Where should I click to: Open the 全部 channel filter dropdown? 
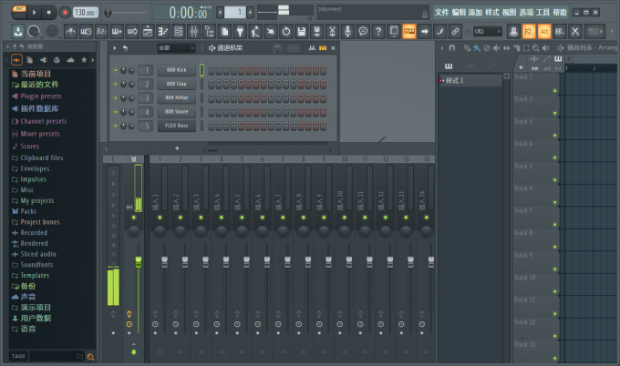point(176,47)
